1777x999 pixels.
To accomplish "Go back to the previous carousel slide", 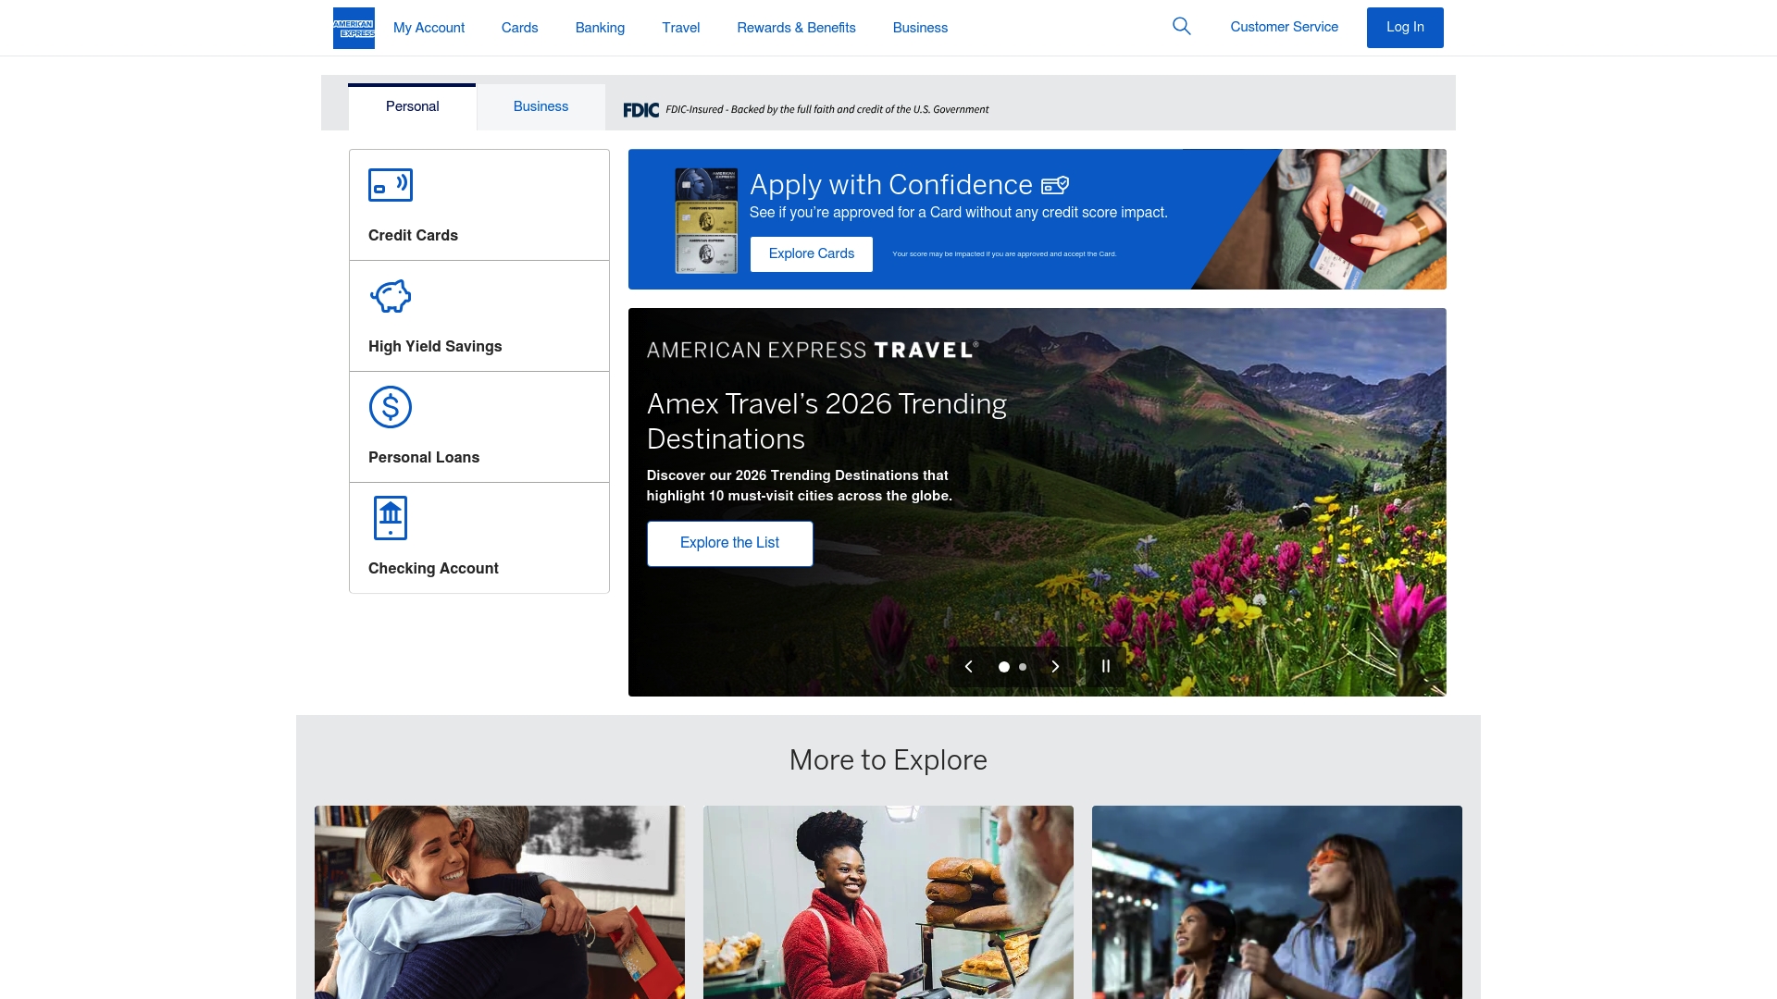I will pos(968,666).
